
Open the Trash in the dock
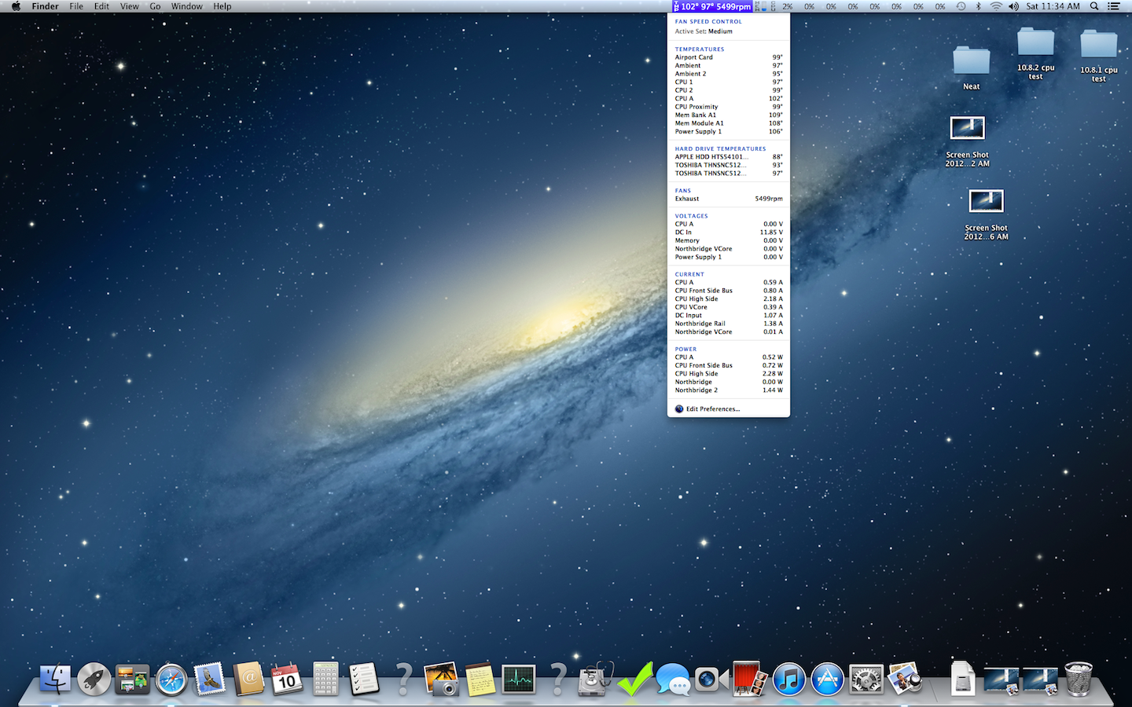[x=1079, y=680]
